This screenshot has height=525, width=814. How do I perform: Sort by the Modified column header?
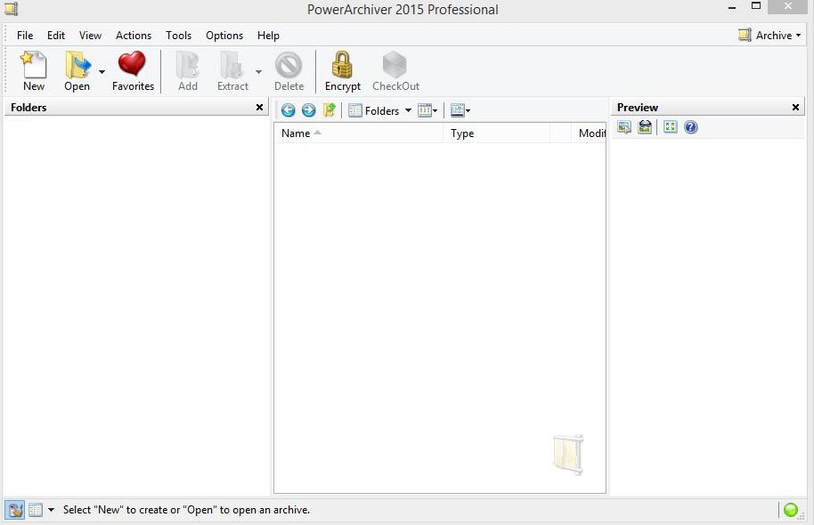[x=588, y=133]
